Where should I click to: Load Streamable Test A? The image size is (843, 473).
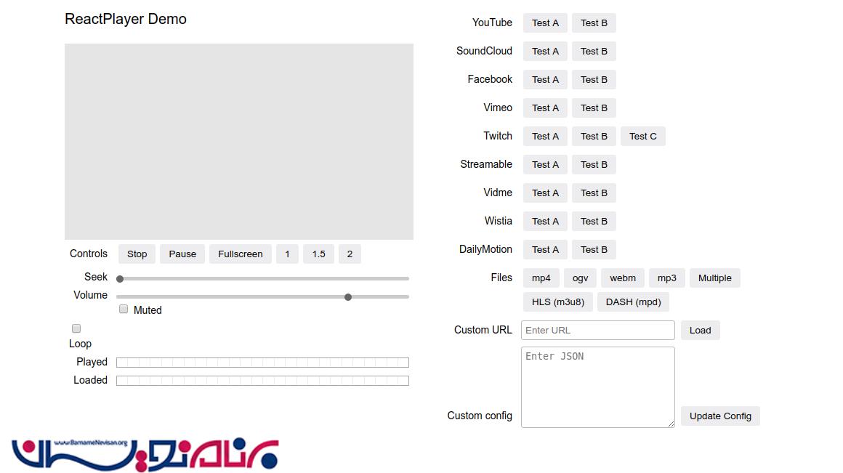pos(545,165)
